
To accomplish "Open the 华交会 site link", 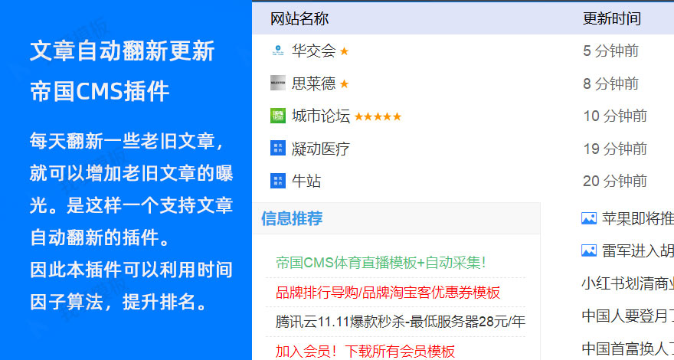I will point(313,51).
